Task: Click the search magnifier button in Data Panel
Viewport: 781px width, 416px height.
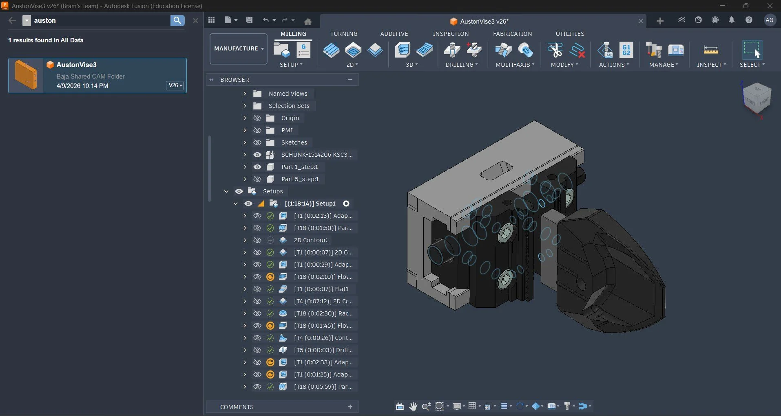Action: coord(177,20)
